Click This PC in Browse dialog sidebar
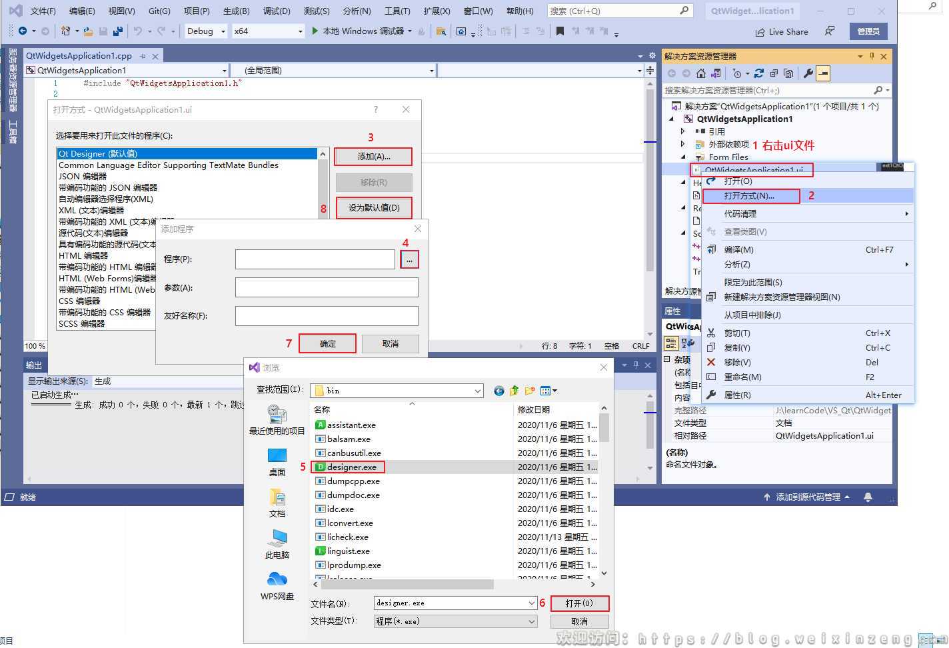The height and width of the screenshot is (648, 949). click(277, 544)
